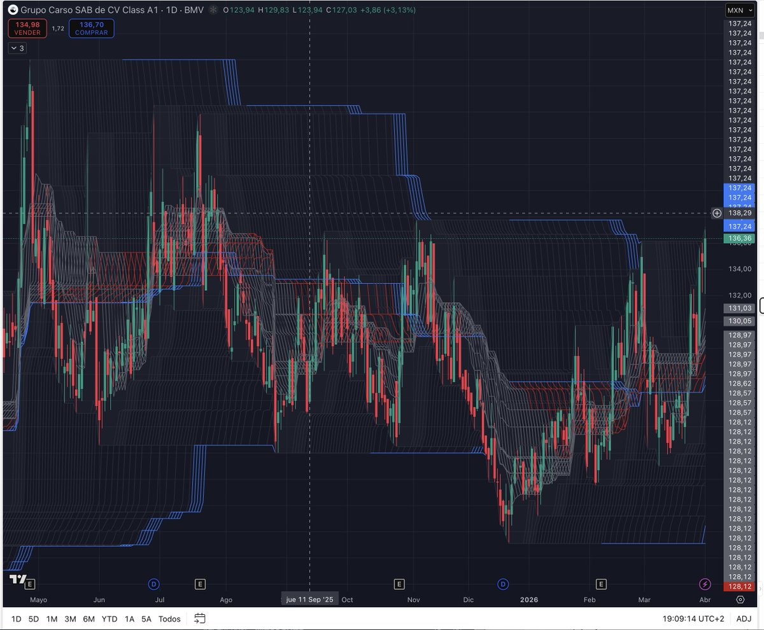Click the plus icon beside 138,29
Image resolution: width=764 pixels, height=630 pixels.
click(x=718, y=213)
